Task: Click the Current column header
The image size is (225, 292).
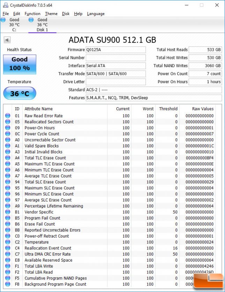Action: [x=123, y=109]
